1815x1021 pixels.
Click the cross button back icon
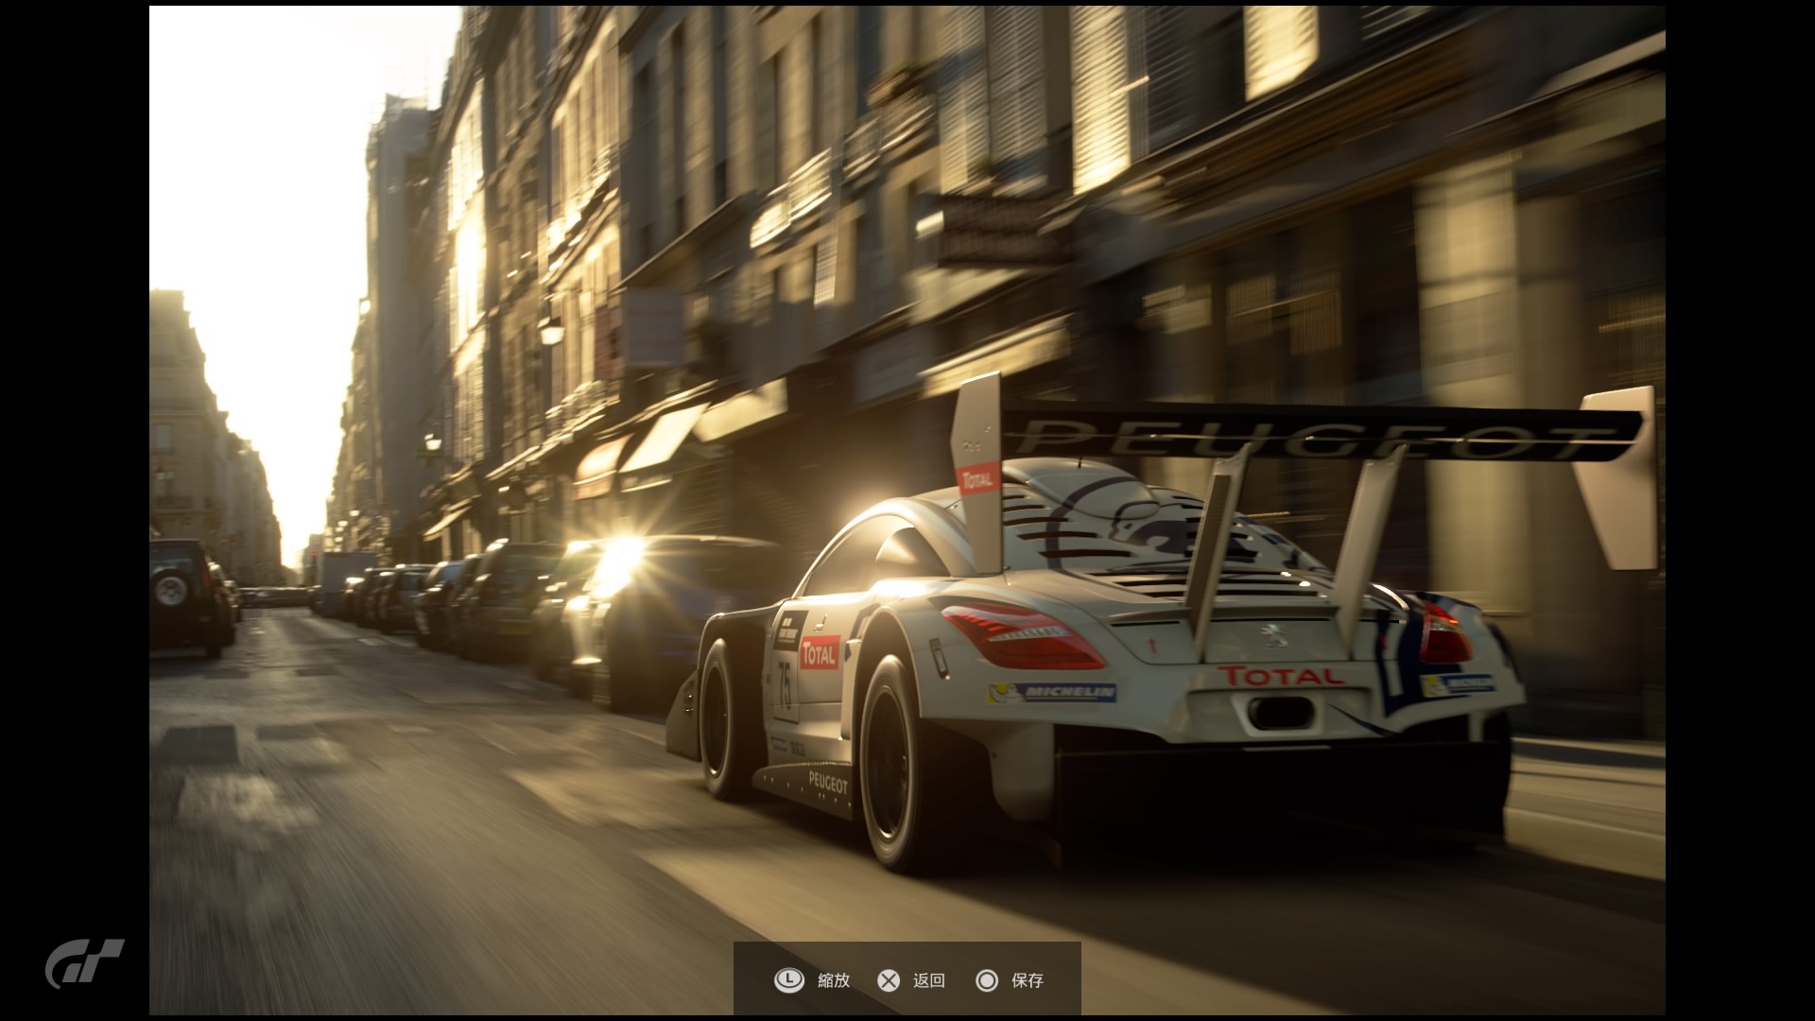click(x=889, y=980)
